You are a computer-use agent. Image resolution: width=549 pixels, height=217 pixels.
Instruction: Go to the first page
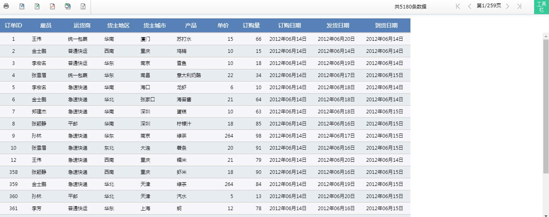[x=458, y=6]
